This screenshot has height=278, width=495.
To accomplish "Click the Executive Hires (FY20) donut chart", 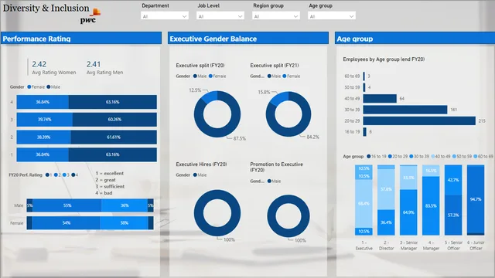I will pos(217,213).
